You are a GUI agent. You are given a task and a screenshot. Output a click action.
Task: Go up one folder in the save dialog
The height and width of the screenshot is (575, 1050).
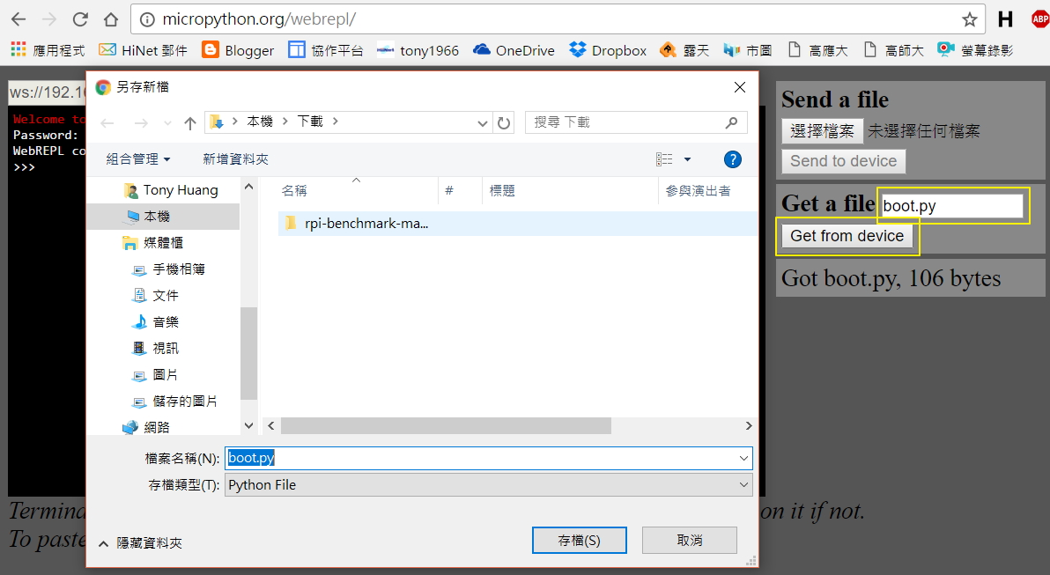click(x=190, y=122)
